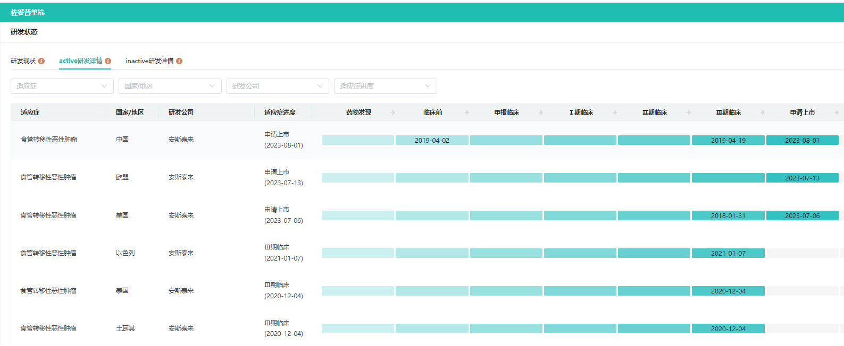Click arrow icon after Ⅰ期临床 header

click(x=615, y=113)
